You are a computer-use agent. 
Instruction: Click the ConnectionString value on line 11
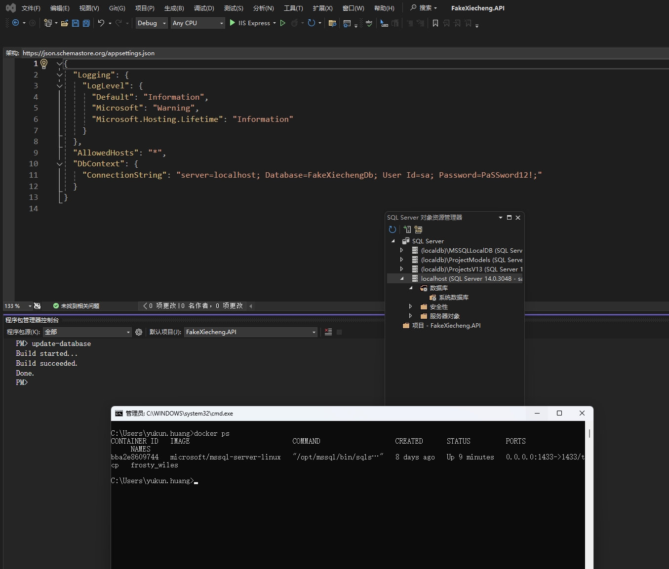tap(359, 175)
